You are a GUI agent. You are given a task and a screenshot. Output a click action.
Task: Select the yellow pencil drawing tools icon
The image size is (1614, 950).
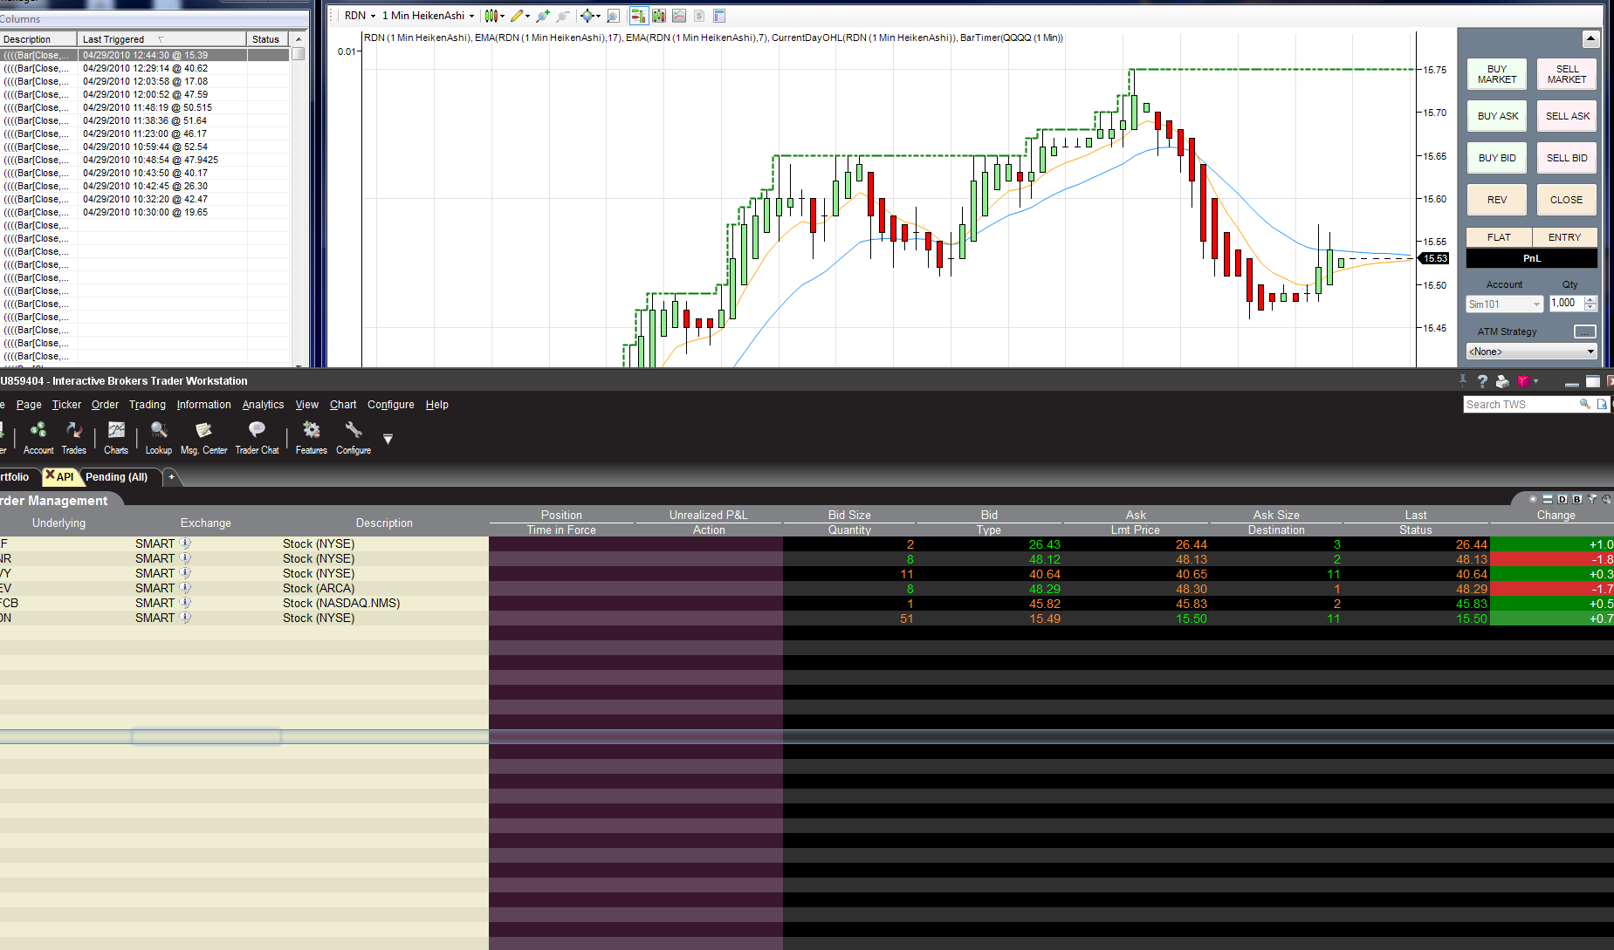click(x=517, y=16)
